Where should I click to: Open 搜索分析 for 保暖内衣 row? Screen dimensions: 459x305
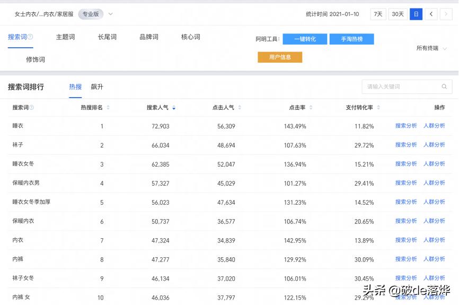(405, 221)
